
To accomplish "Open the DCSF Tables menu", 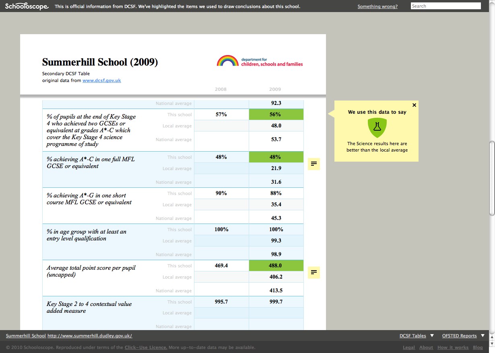I will pyautogui.click(x=413, y=336).
